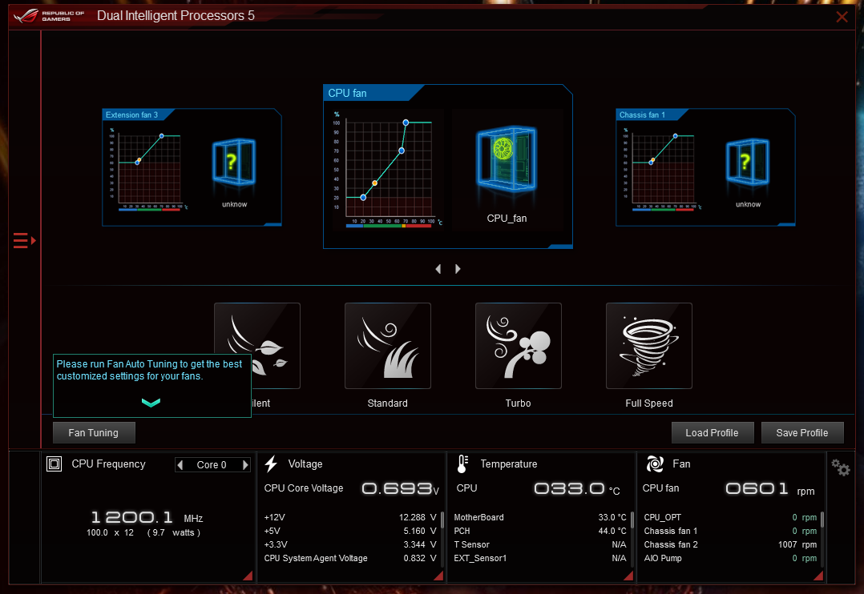Select the Silent fan mode icon
Screen dimensions: 864x594
[256, 346]
